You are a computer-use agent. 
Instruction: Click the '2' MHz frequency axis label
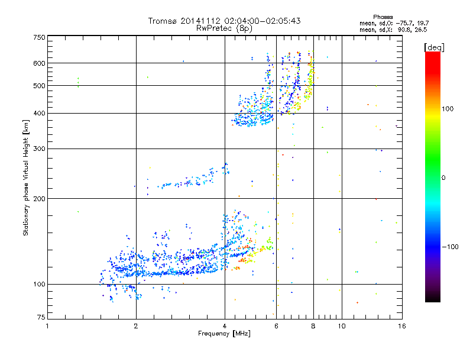coord(136,327)
